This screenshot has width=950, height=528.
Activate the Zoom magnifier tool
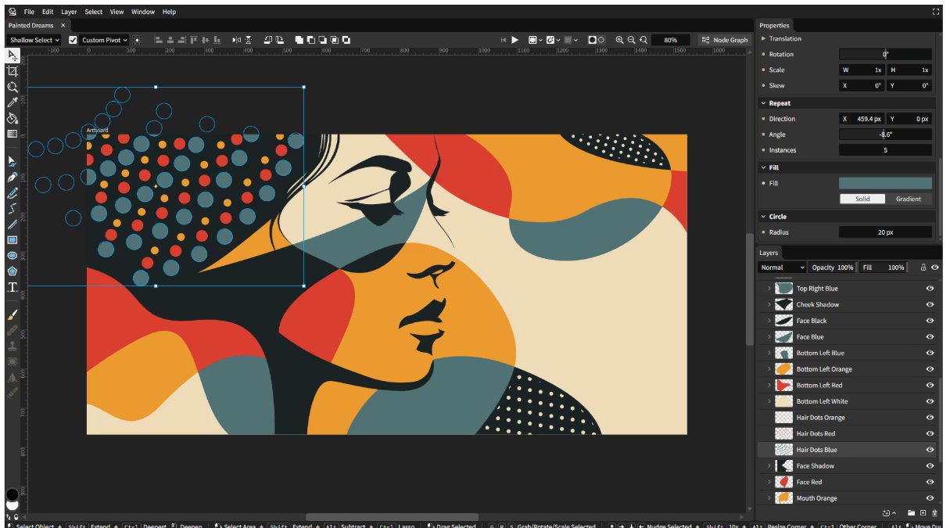coord(13,87)
